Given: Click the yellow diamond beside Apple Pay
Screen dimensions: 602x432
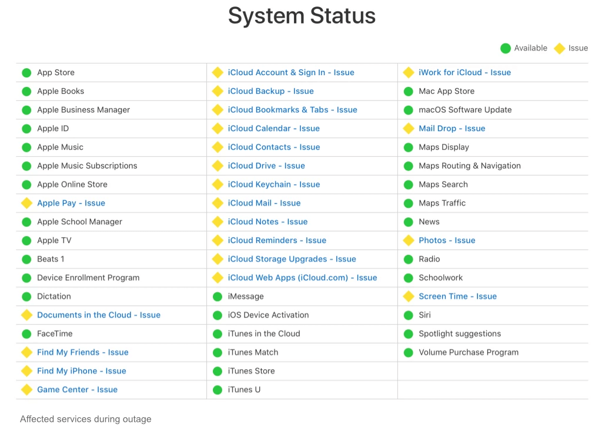Looking at the screenshot, I should coord(26,203).
